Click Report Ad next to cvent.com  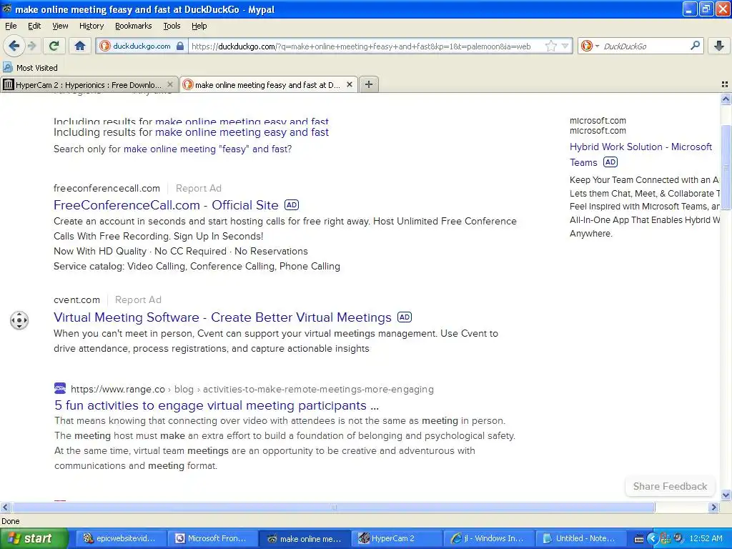[x=138, y=300]
